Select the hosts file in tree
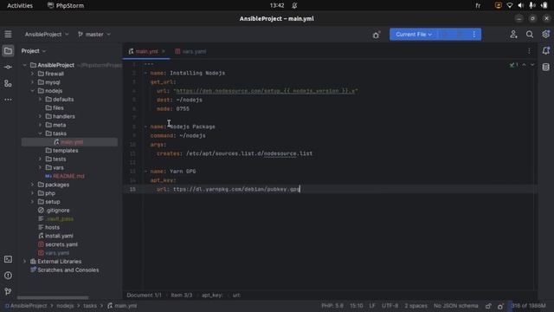Image resolution: width=554 pixels, height=312 pixels. click(x=52, y=227)
